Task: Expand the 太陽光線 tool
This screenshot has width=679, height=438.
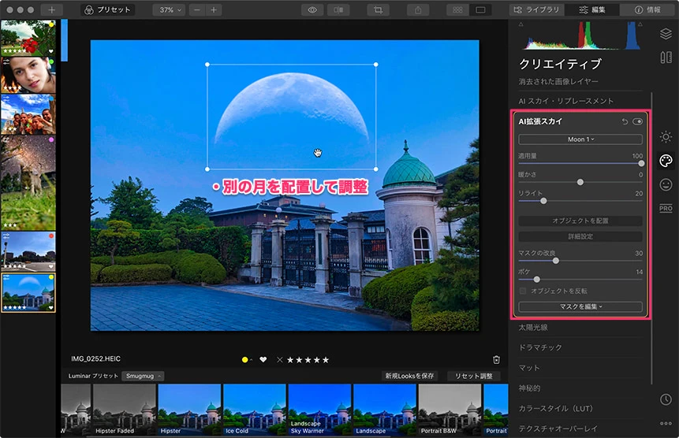Action: point(533,328)
